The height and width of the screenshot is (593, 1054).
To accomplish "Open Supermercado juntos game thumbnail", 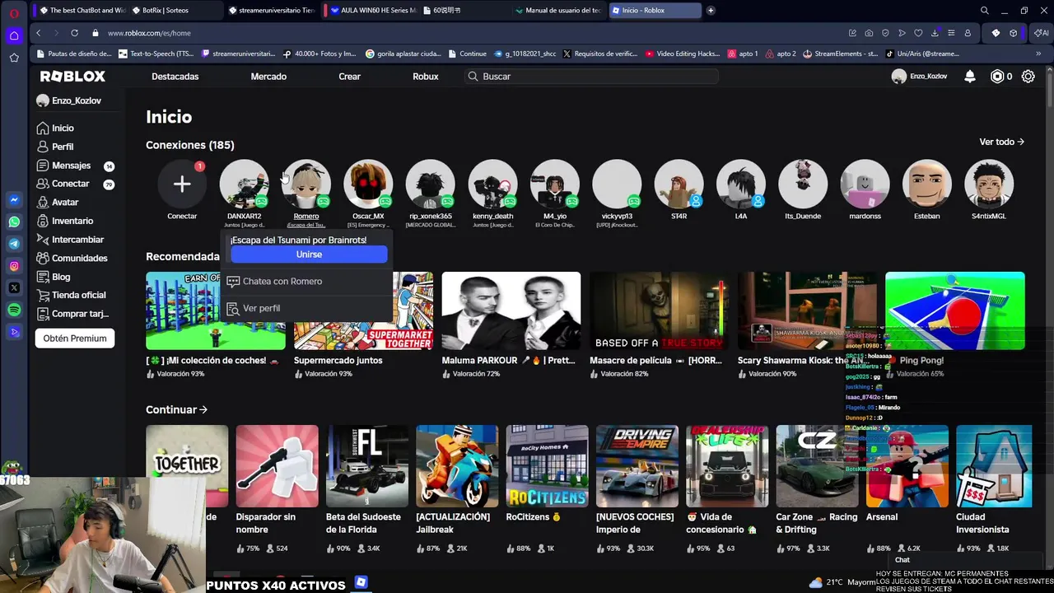I will [x=363, y=311].
